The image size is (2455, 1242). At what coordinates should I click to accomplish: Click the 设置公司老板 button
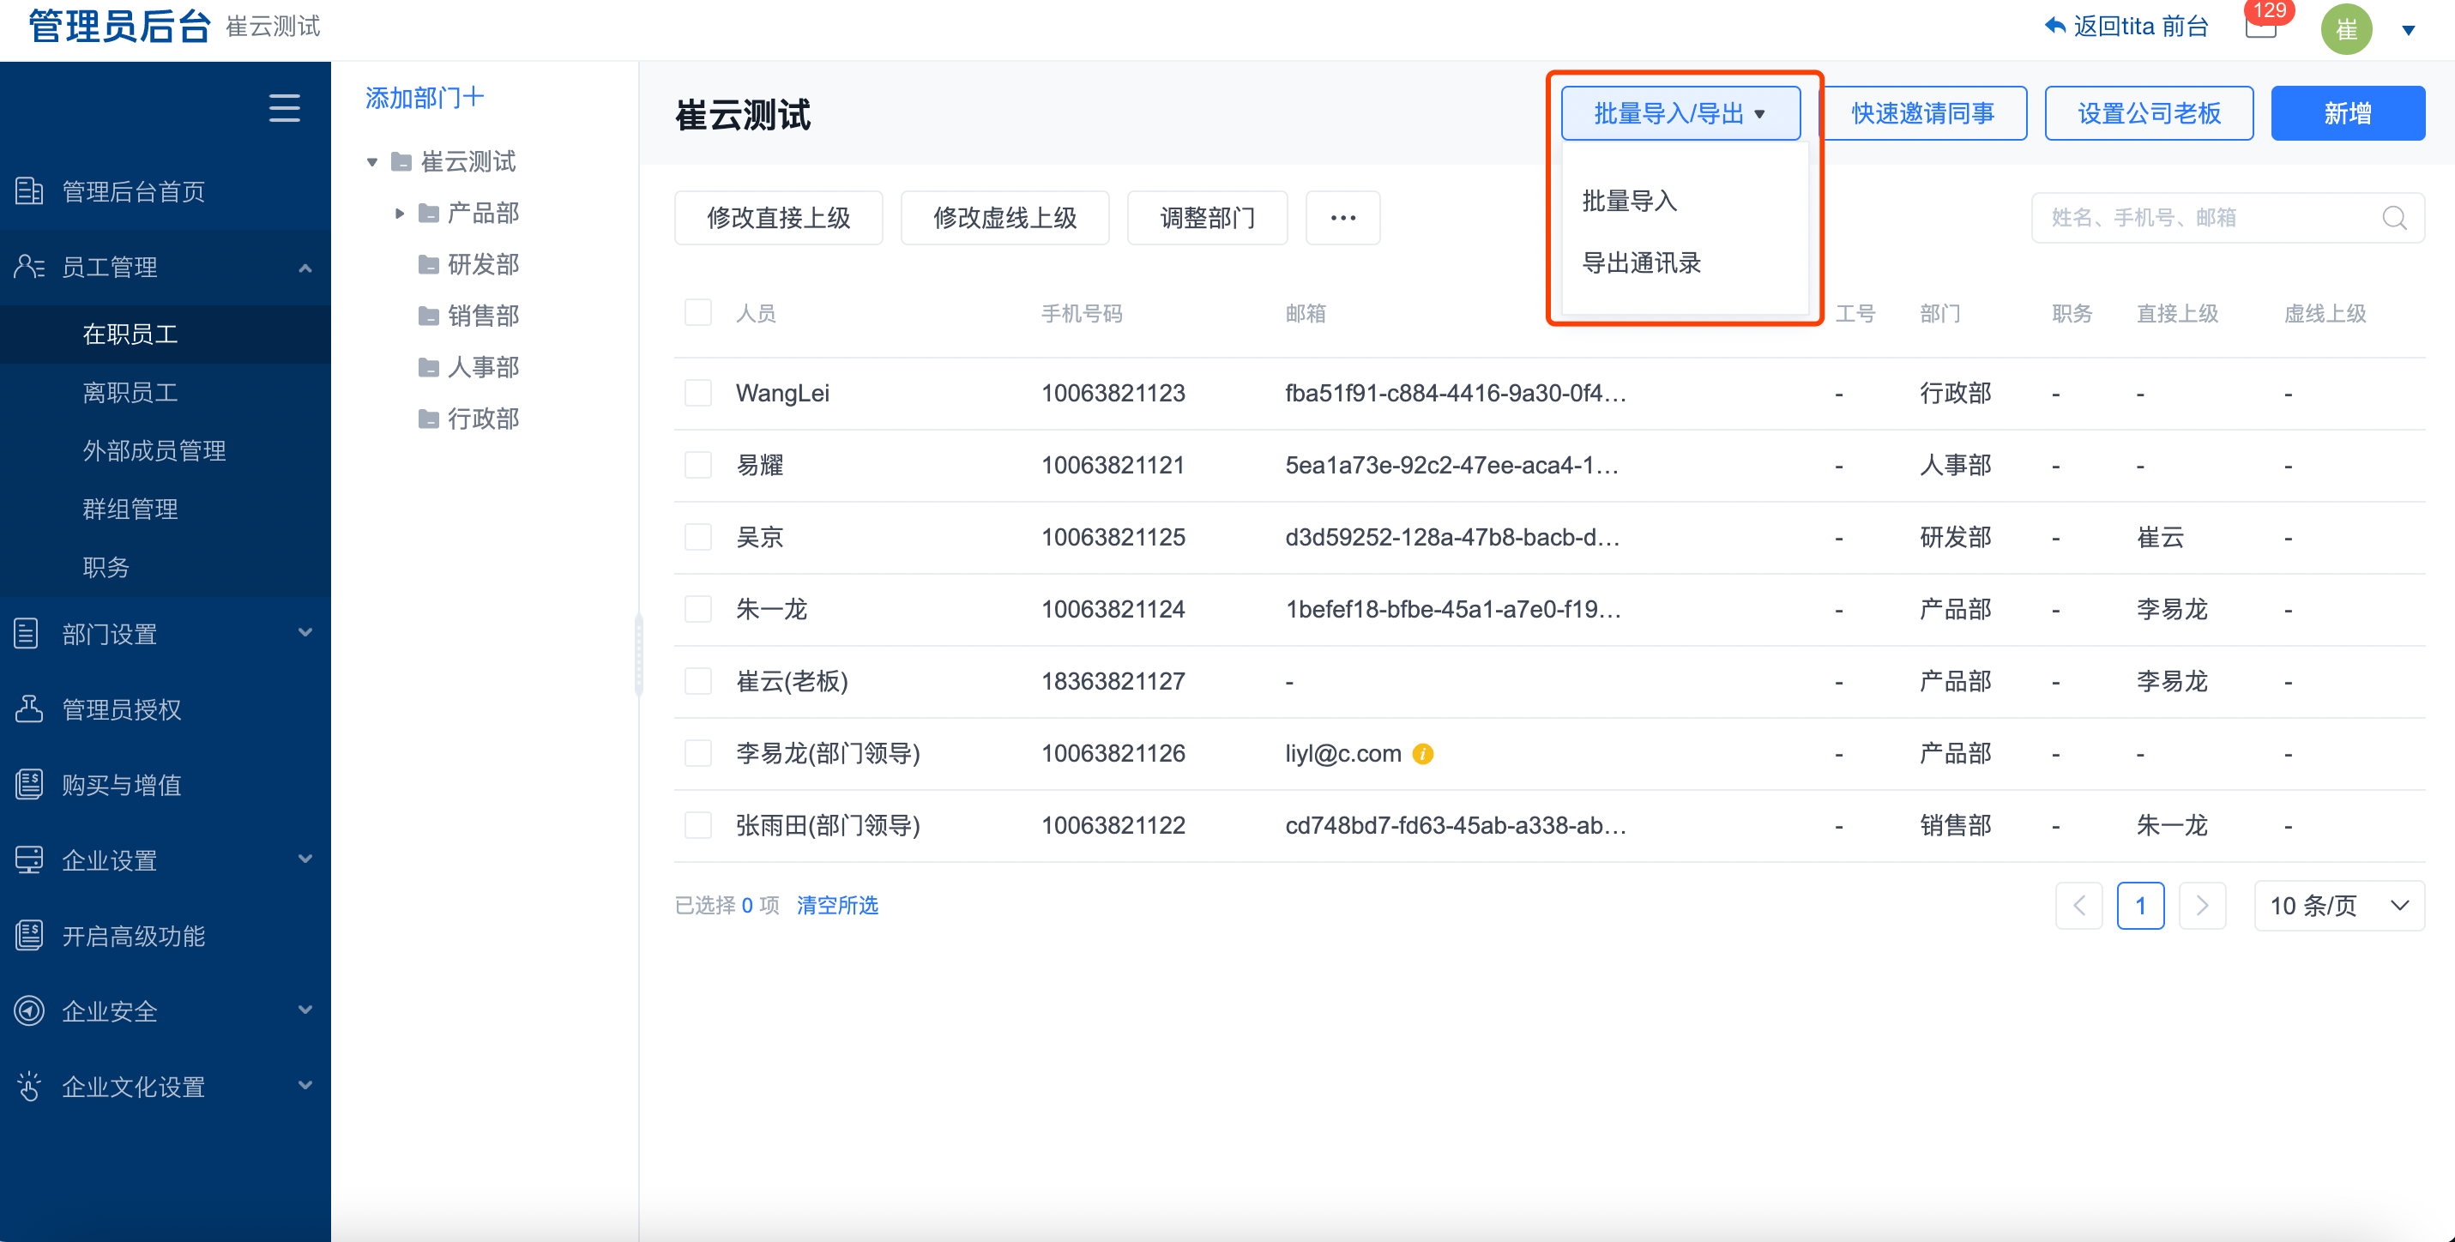point(2148,113)
